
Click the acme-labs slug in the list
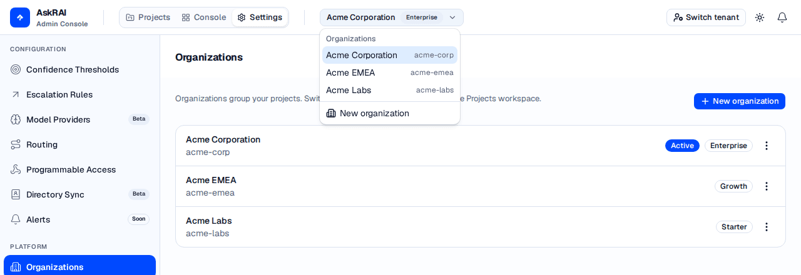point(207,233)
